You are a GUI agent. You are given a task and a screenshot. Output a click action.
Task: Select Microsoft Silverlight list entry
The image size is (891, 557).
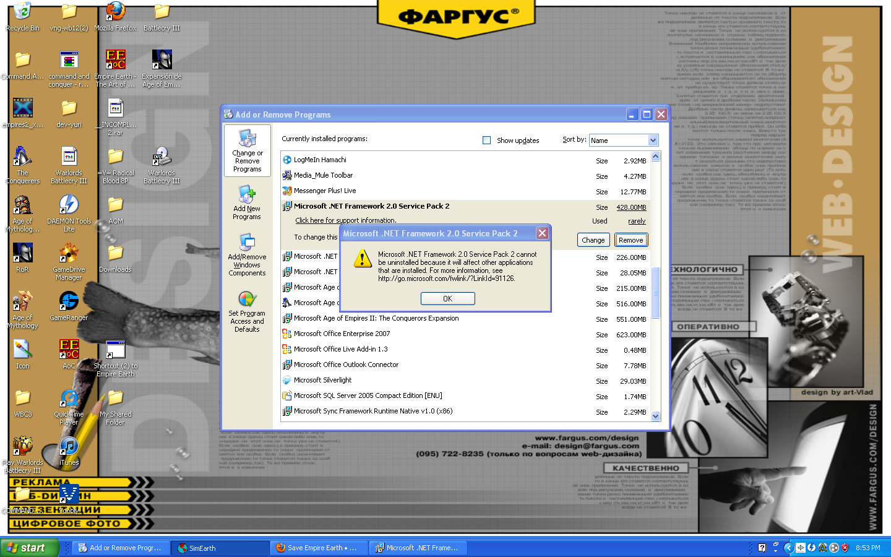coord(322,380)
